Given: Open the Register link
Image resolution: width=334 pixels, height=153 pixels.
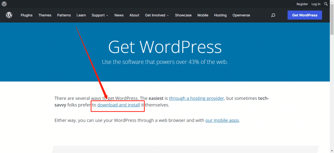Looking at the screenshot, I should [302, 4].
